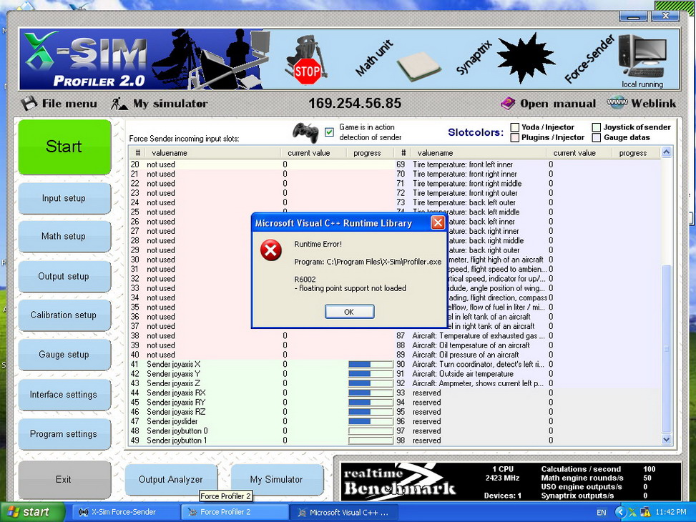Image resolution: width=696 pixels, height=522 pixels.
Task: Click the IP address 169.254.56.85
Action: 355,104
